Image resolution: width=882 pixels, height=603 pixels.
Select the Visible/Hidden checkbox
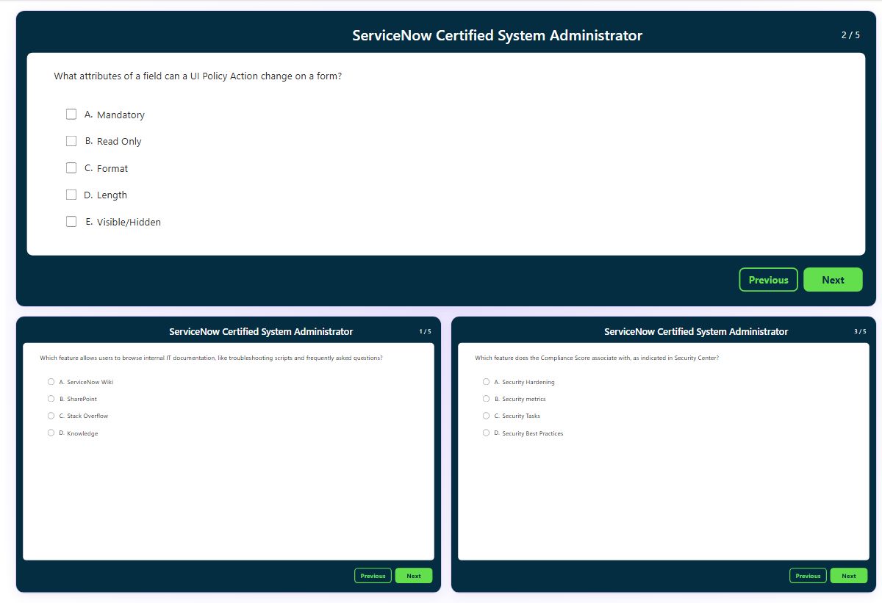[71, 221]
